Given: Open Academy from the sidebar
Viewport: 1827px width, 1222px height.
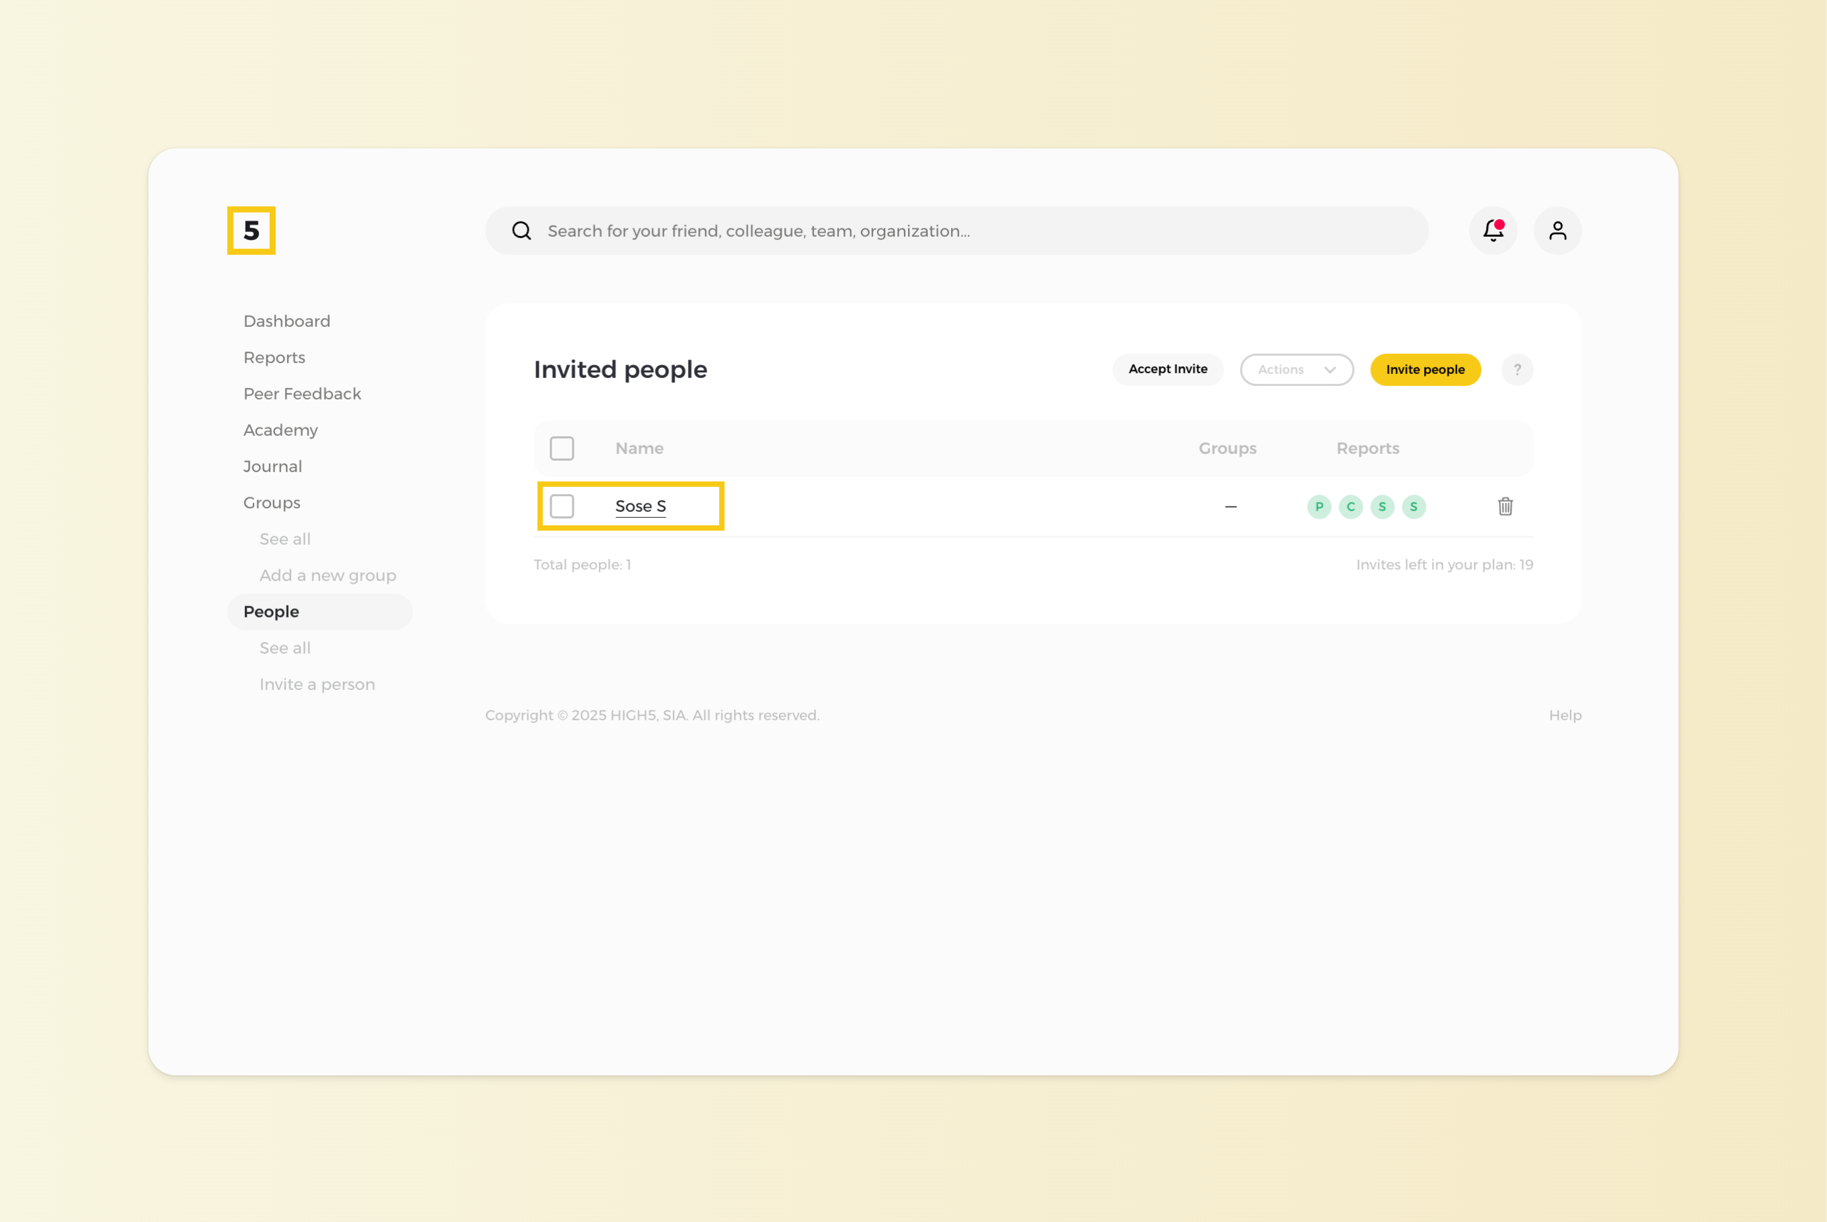Looking at the screenshot, I should coord(280,429).
